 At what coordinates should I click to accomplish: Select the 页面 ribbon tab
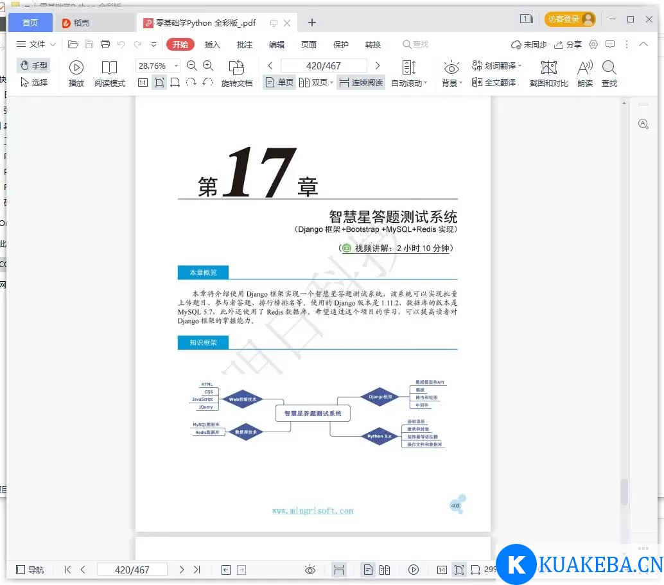coord(309,44)
